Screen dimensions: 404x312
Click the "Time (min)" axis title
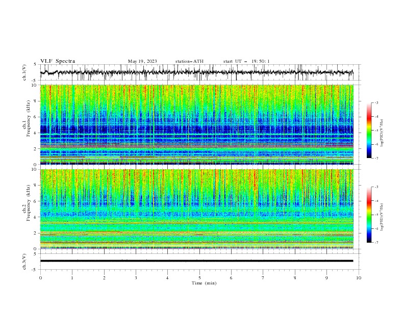(204, 283)
